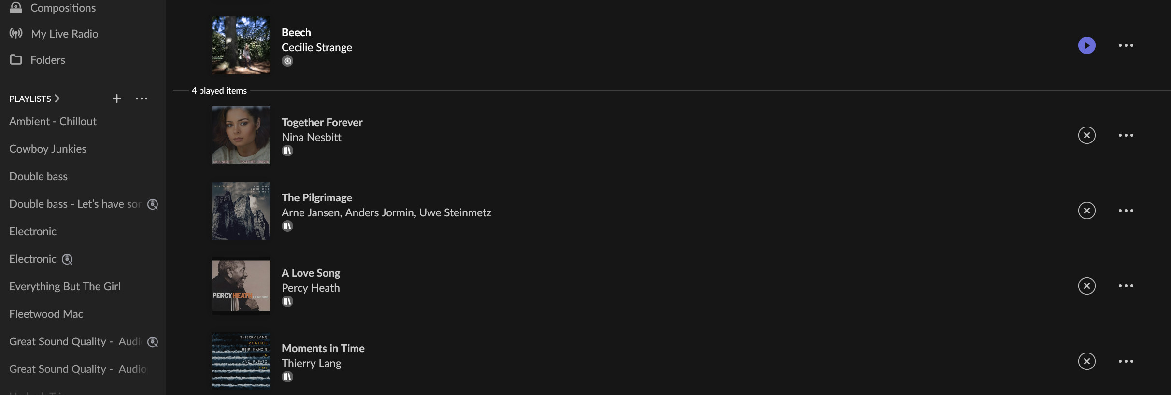Image resolution: width=1171 pixels, height=395 pixels.
Task: Add a new playlist with plus icon
Action: [117, 99]
